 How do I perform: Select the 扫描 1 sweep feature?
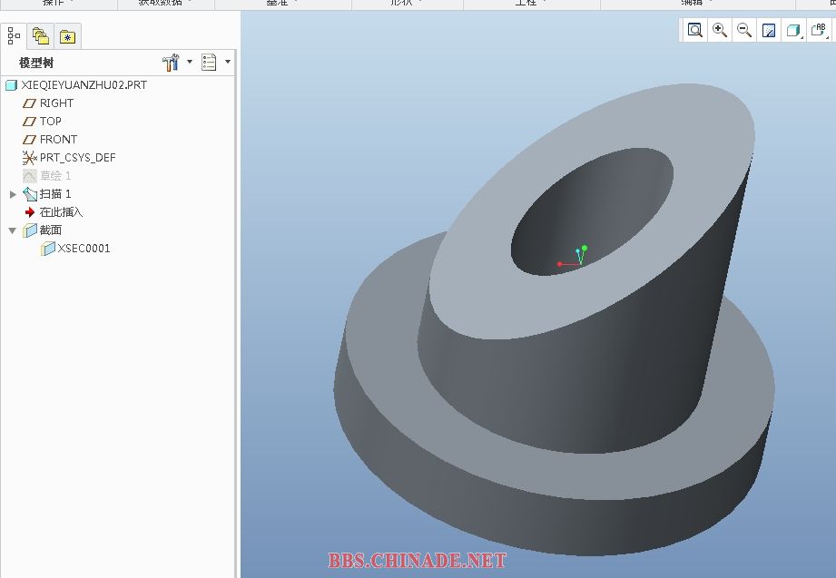point(47,193)
